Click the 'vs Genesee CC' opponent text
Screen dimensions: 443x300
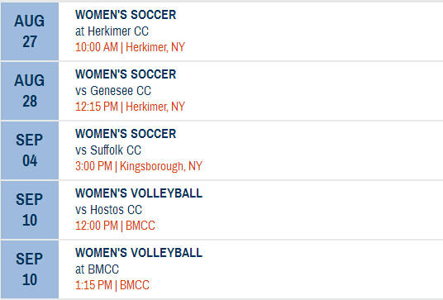(x=113, y=91)
